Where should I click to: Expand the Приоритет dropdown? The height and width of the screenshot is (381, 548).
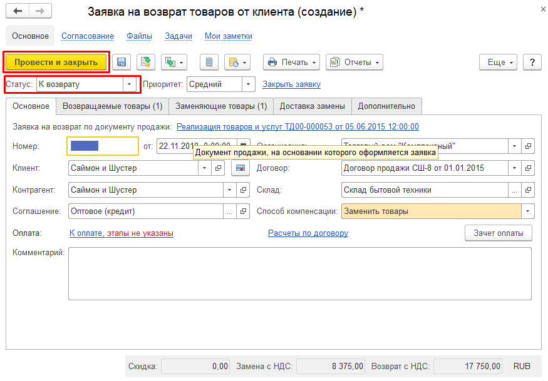(248, 84)
